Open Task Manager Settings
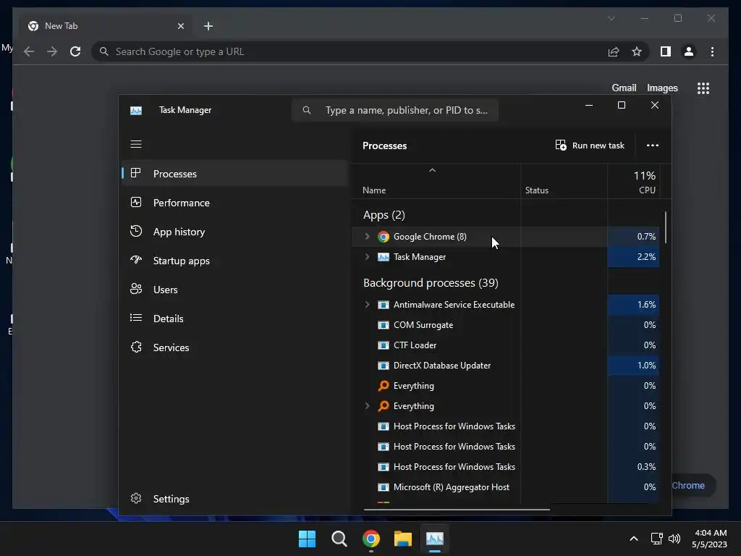The width and height of the screenshot is (741, 556). 235,499
